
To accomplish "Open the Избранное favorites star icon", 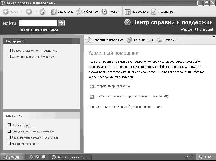I will pos(79,12).
